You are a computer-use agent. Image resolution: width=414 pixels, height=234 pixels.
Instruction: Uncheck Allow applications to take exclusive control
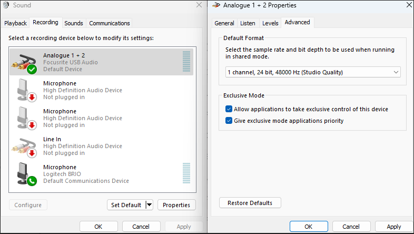point(229,109)
